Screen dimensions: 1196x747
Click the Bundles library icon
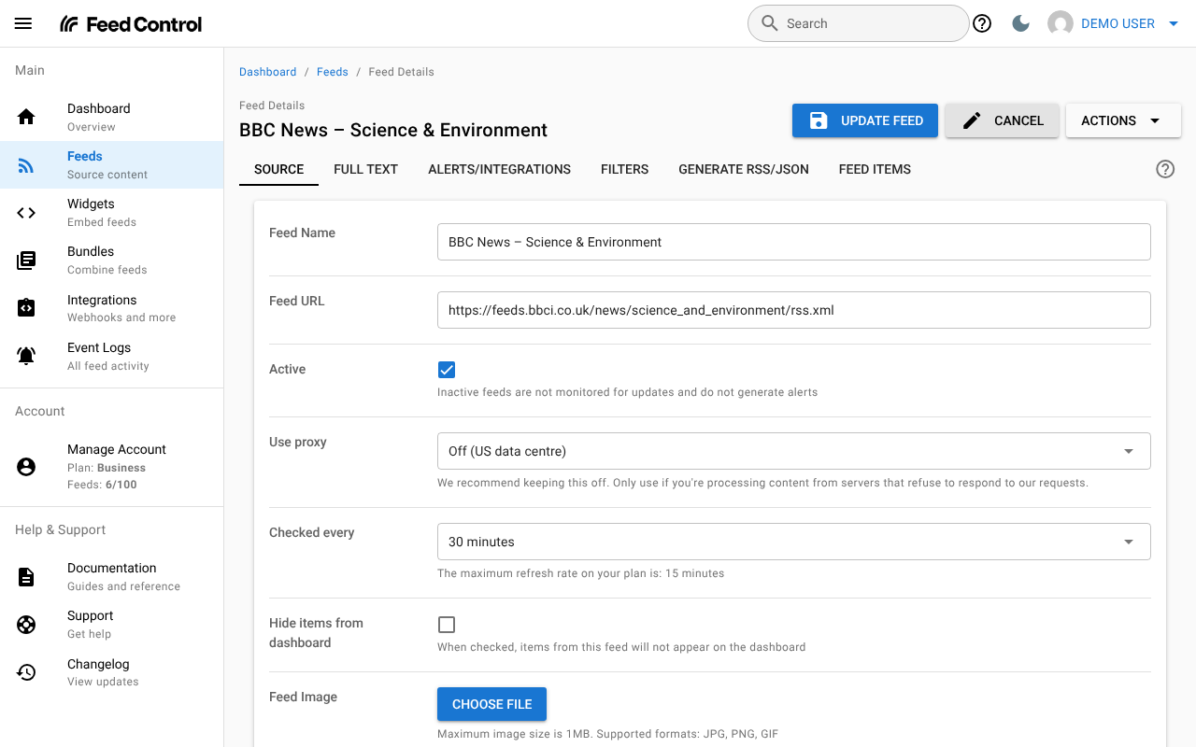26,261
